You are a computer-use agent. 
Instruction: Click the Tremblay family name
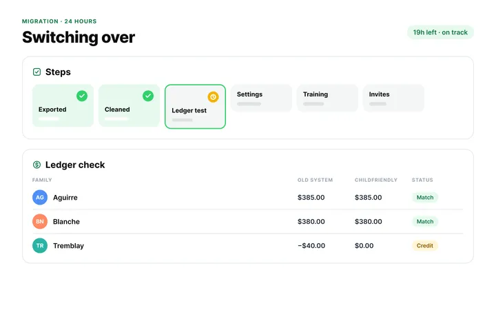point(68,246)
